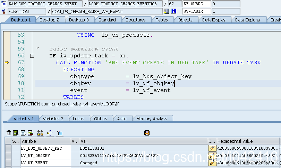Click the value BUS1178101
281x168 pixels.
point(92,148)
